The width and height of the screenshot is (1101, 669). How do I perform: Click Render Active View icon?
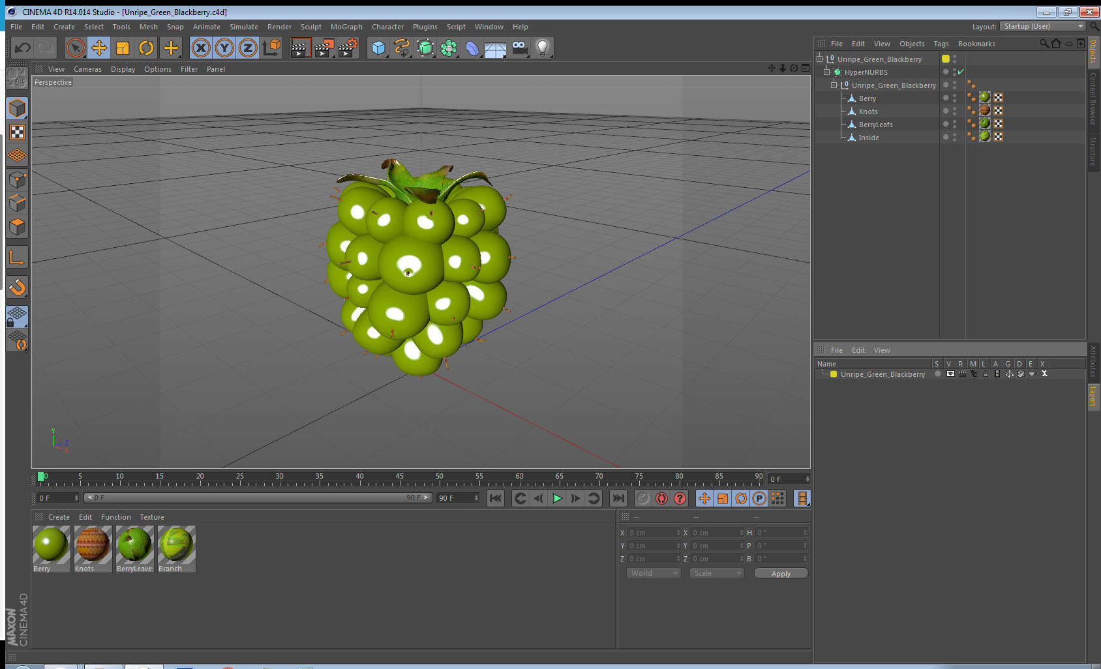click(x=299, y=48)
